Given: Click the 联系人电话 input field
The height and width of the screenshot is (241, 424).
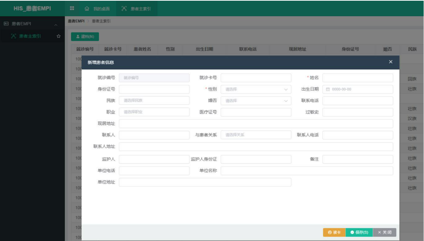Looking at the screenshot, I should tap(357, 135).
